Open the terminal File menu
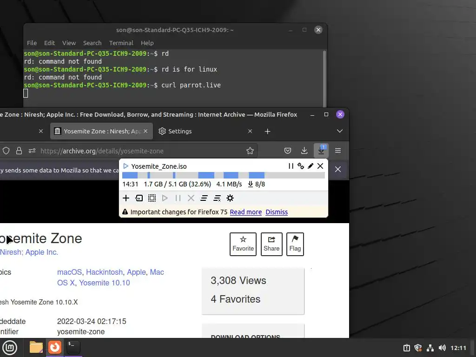The height and width of the screenshot is (357, 476). pos(32,43)
